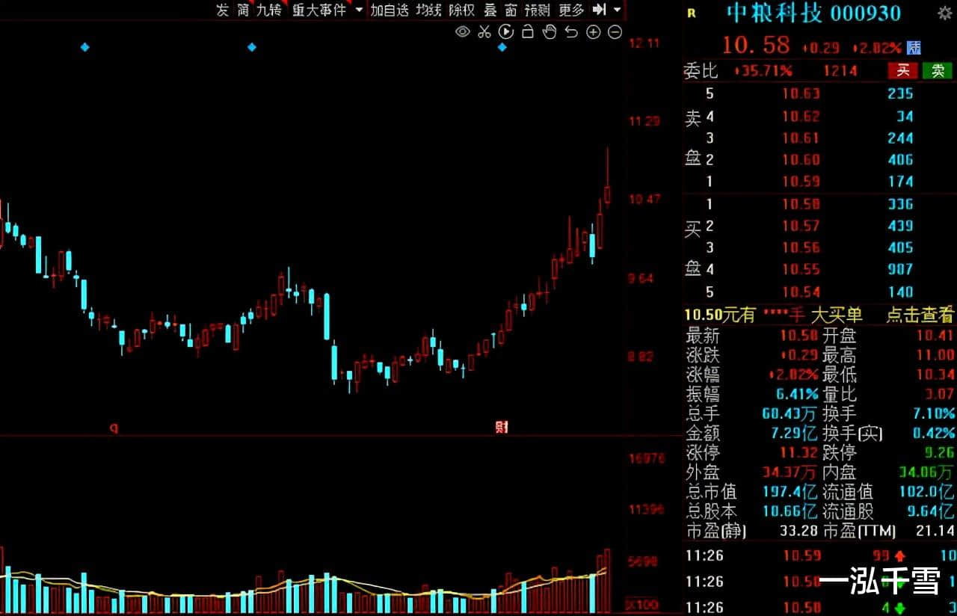Click the 换手 value 7.10%

[933, 413]
